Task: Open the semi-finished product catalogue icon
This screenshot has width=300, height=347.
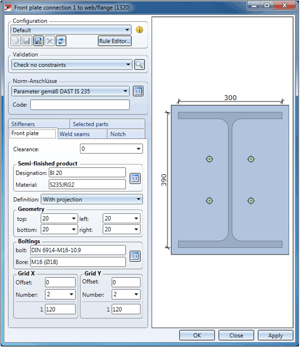Action: click(135, 178)
